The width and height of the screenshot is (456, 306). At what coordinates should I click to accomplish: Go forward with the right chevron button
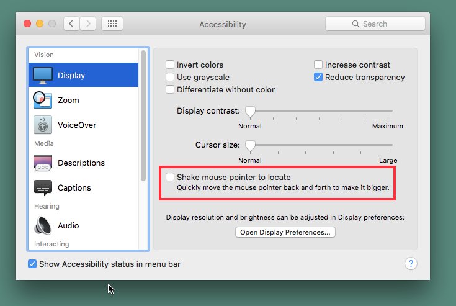pyautogui.click(x=88, y=24)
